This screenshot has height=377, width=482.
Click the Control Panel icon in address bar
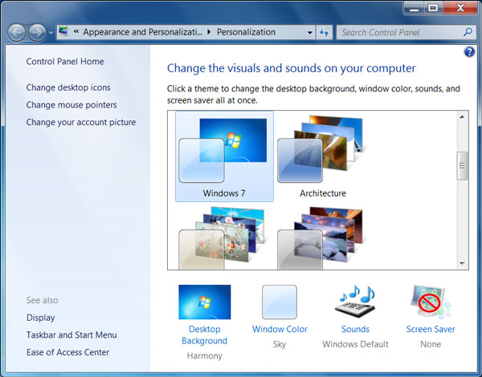[x=63, y=32]
